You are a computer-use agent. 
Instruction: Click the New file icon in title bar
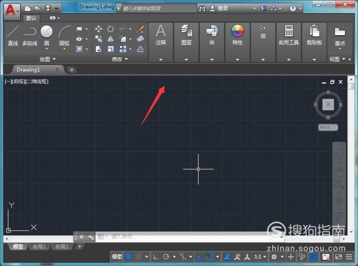point(27,8)
